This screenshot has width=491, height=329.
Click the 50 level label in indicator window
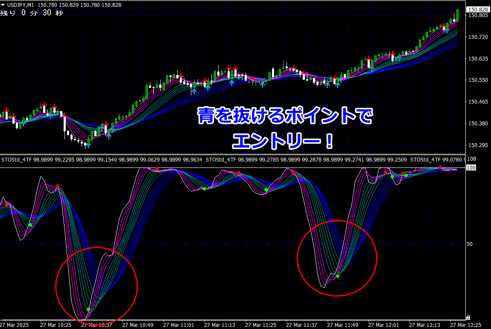tap(470, 244)
